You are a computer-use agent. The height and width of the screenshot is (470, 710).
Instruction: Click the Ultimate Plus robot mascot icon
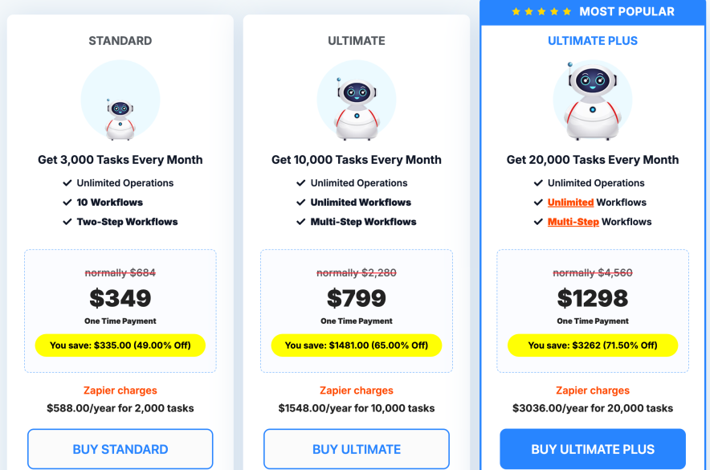pos(592,100)
